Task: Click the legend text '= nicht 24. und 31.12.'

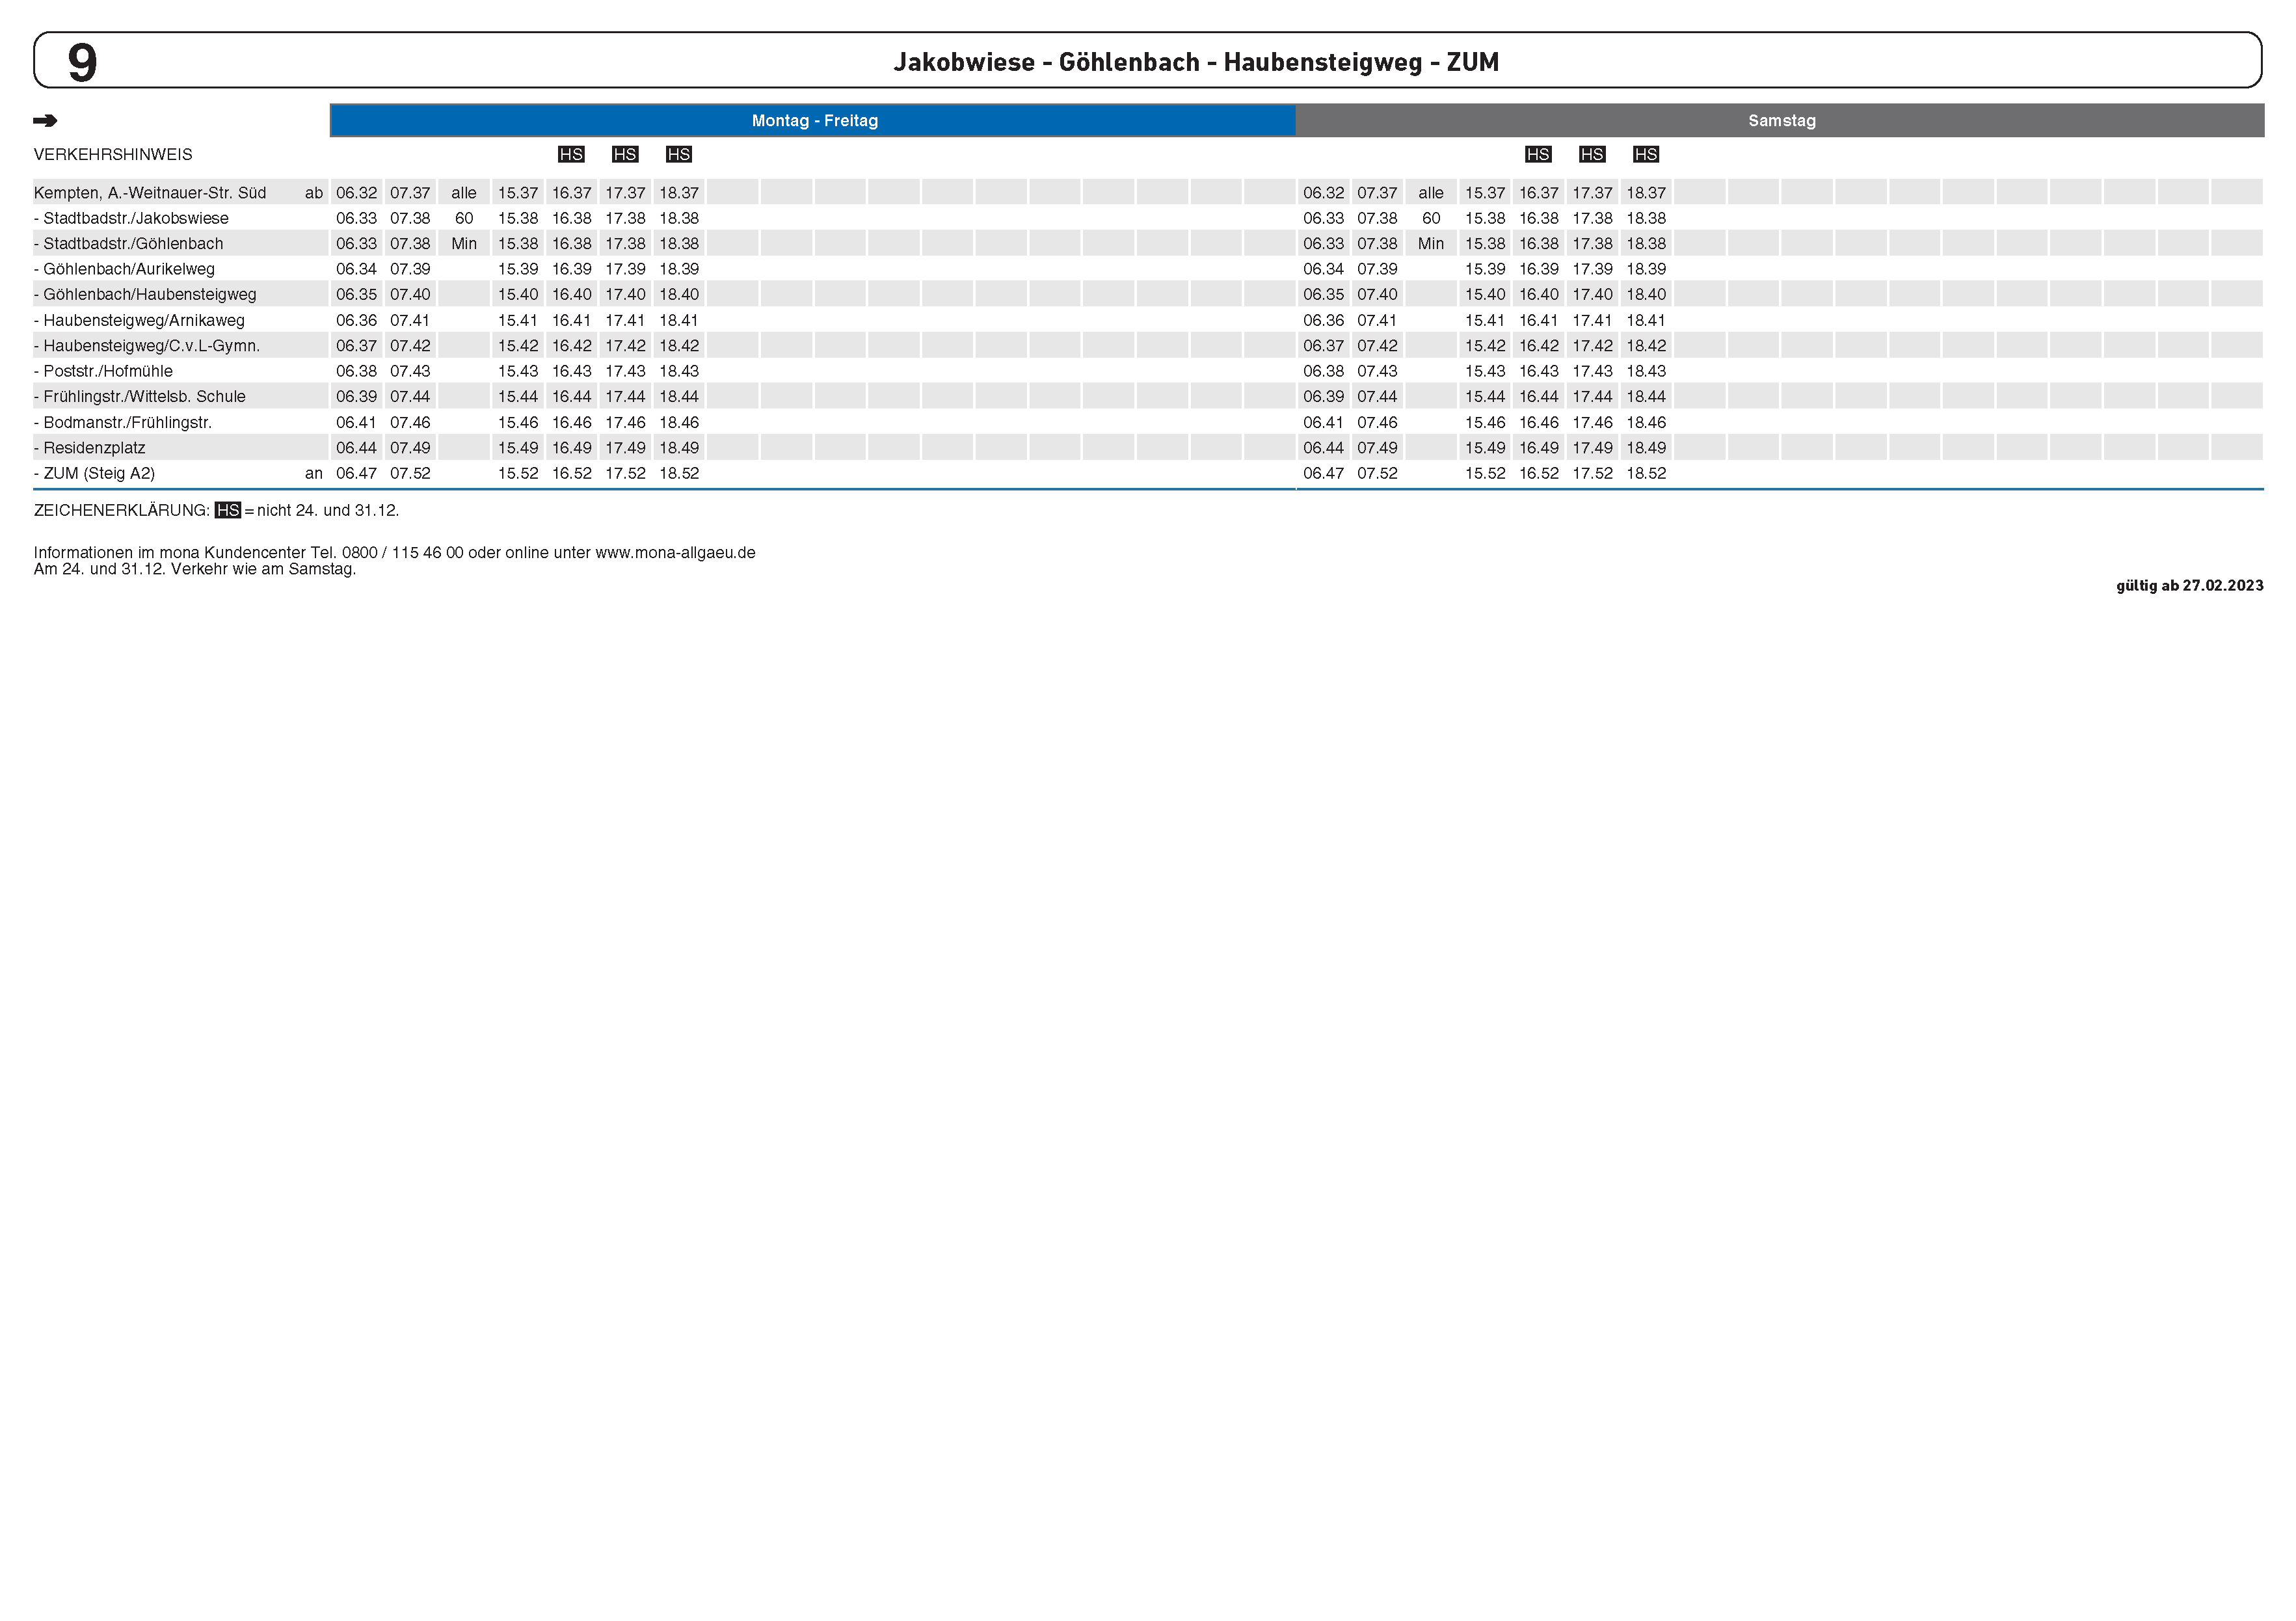Action: tap(322, 510)
